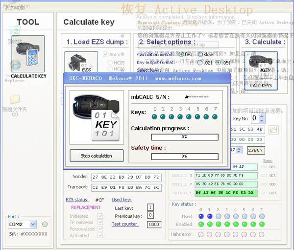294x250 pixels.
Task: Click the port connection status indicator
Action: (45, 224)
